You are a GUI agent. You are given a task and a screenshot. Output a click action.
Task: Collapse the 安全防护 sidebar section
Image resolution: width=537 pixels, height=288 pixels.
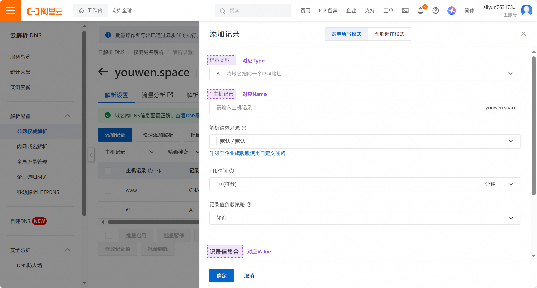[68, 250]
